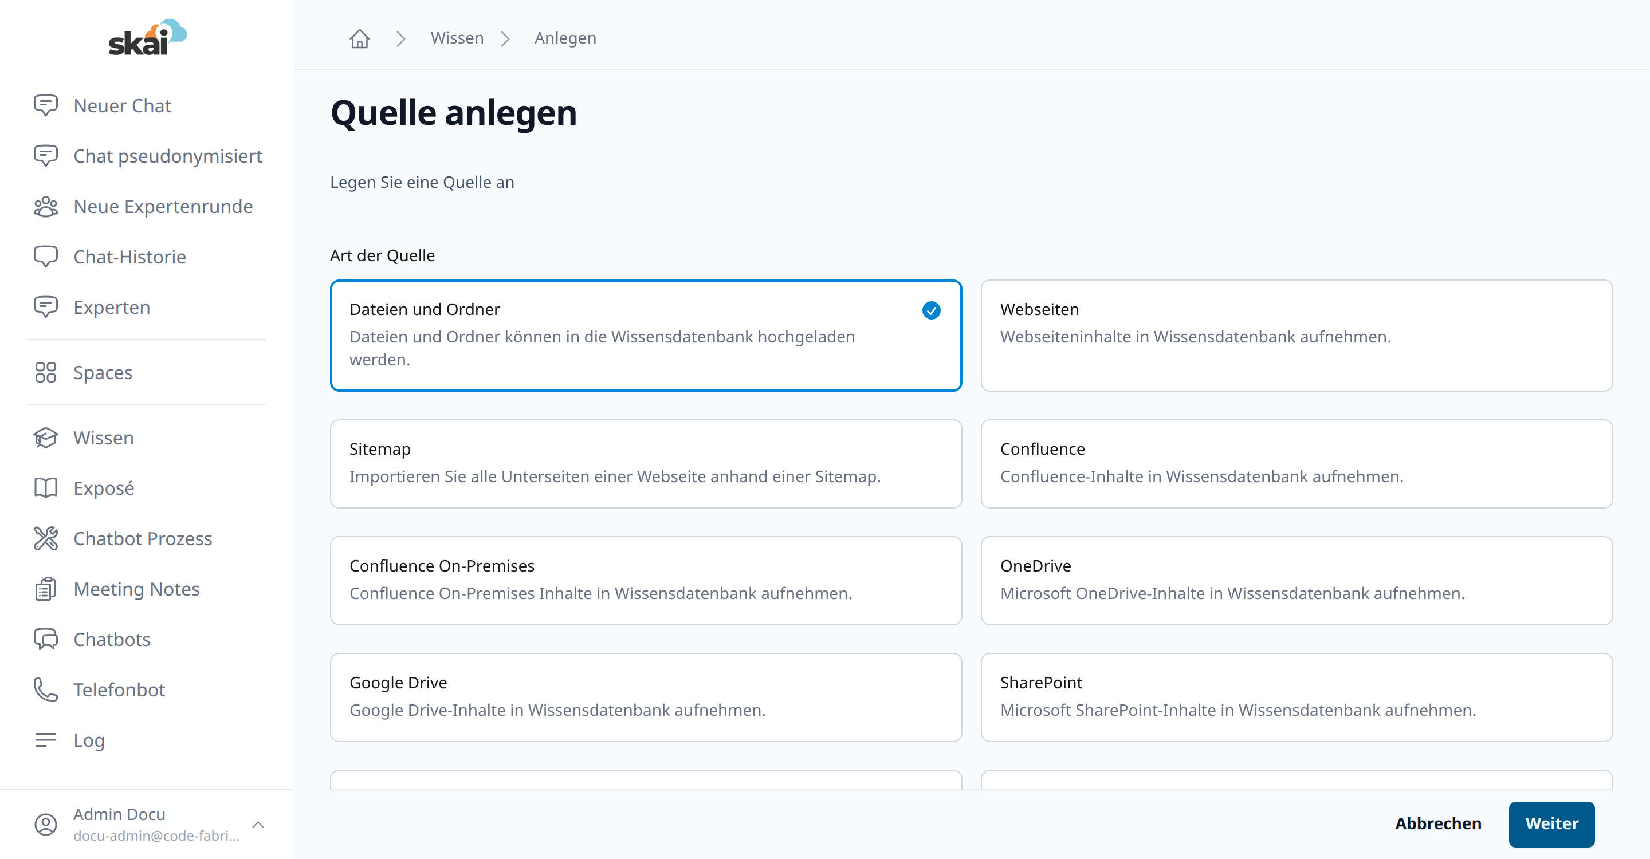Image resolution: width=1650 pixels, height=859 pixels.
Task: Click the Experten chat icon
Action: coord(45,308)
